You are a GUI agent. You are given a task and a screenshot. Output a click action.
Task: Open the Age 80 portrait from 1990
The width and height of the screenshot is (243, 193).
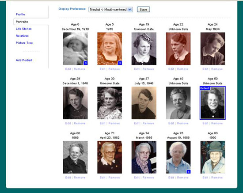point(213,157)
